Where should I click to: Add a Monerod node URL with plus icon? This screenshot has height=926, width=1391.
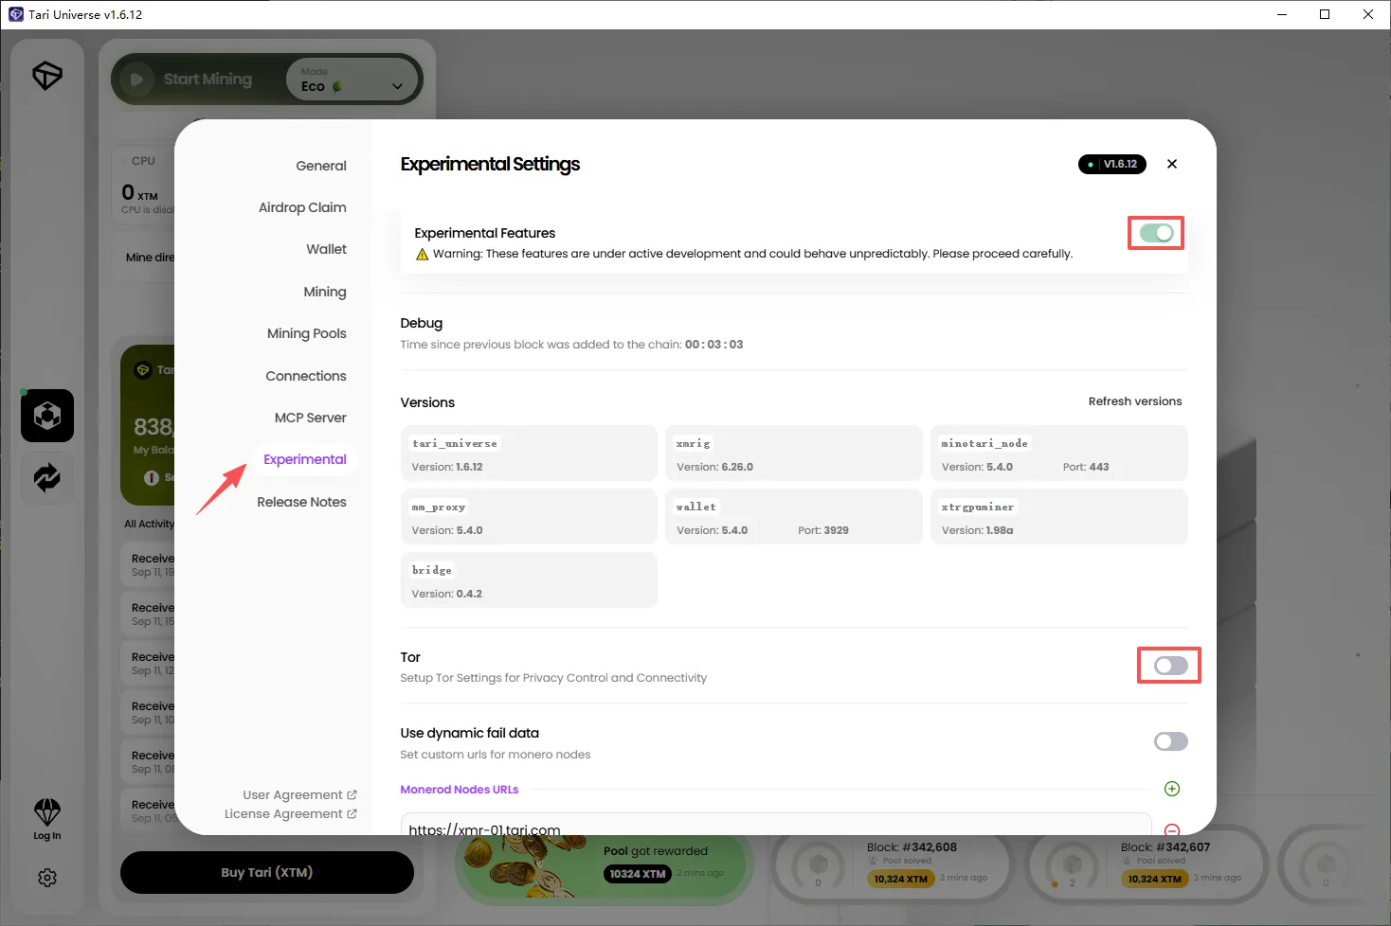[x=1172, y=789]
